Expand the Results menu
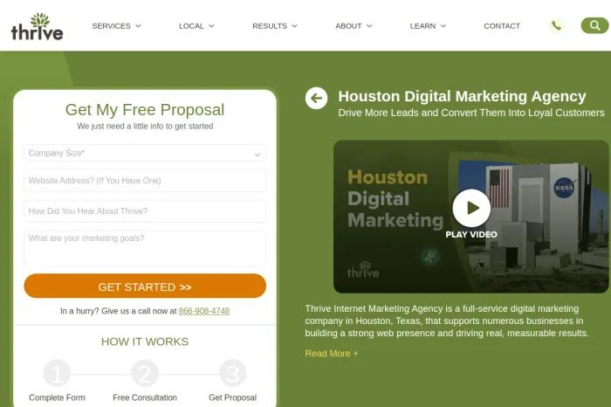Image resolution: width=611 pixels, height=407 pixels. coord(275,26)
